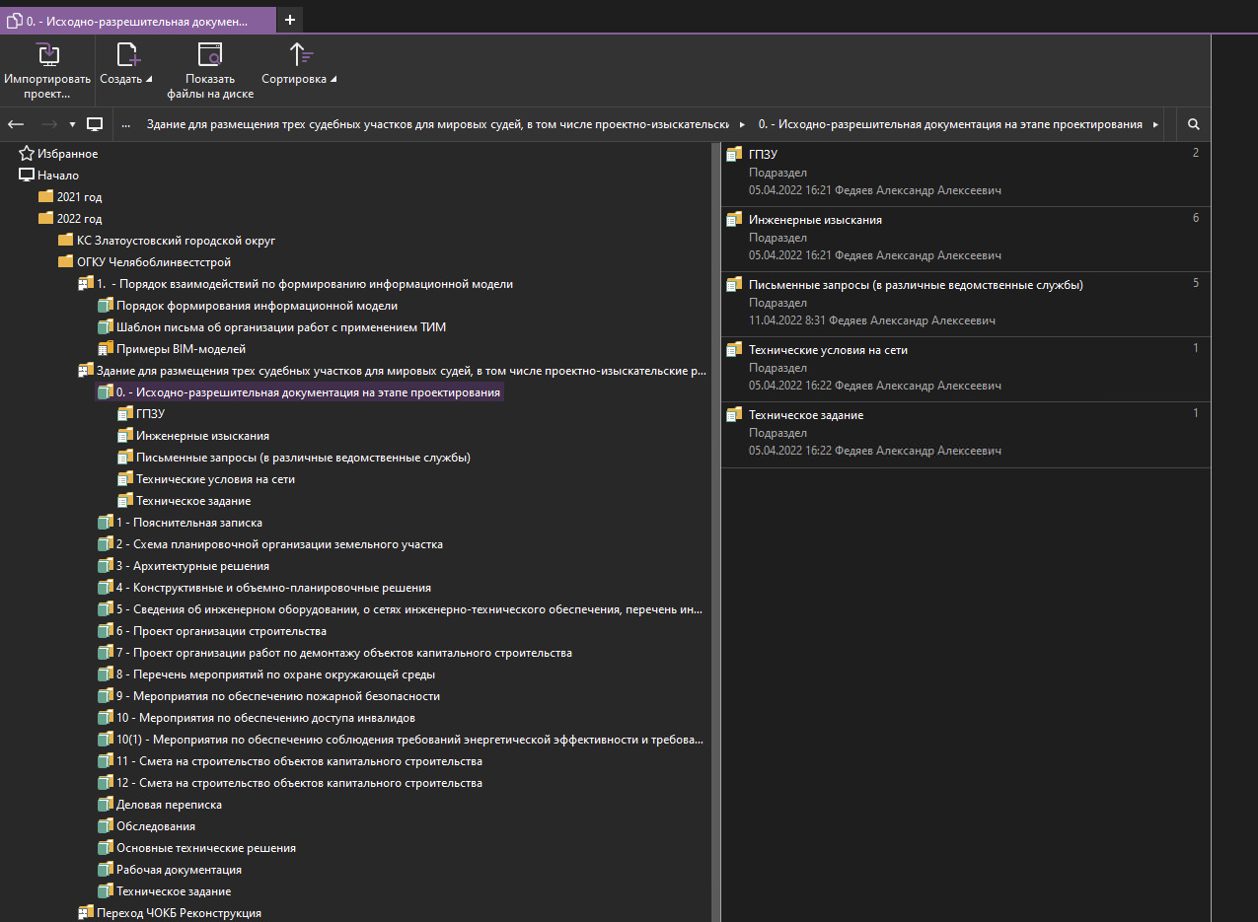The image size is (1258, 922).
Task: Click Инженерные изыскания icon in right list
Action: click(x=733, y=220)
